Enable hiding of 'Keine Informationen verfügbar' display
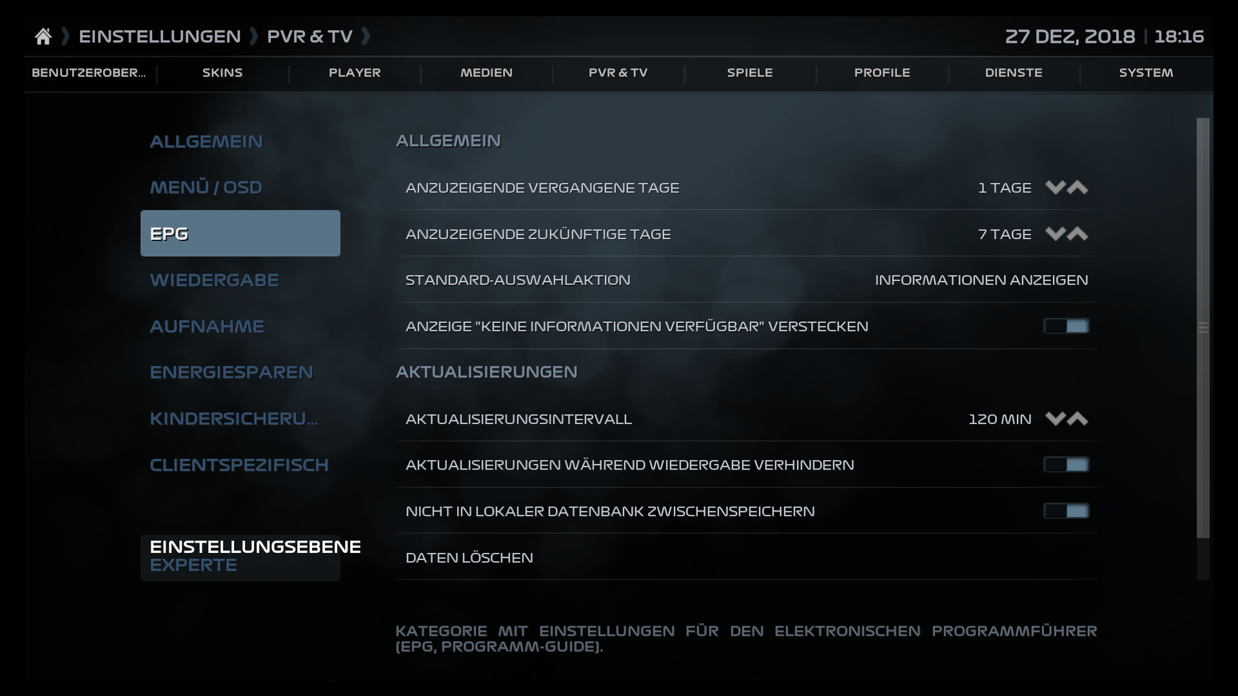The image size is (1238, 696). click(1066, 326)
